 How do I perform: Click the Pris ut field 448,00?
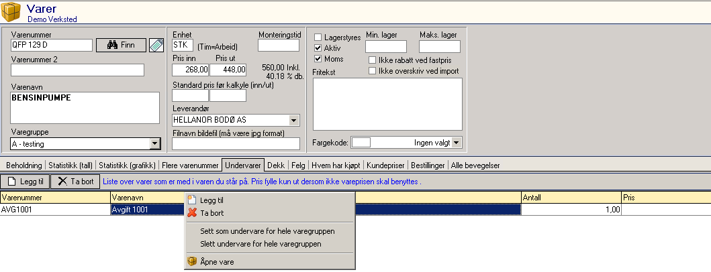228,70
